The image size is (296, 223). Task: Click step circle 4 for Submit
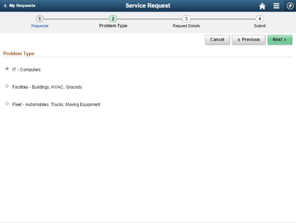click(x=259, y=19)
